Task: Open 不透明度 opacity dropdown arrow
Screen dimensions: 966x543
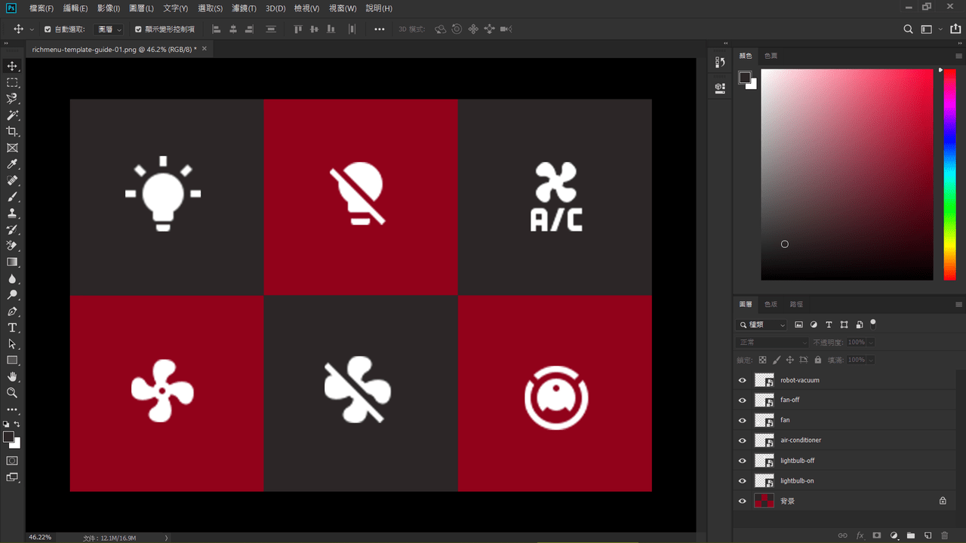Action: click(x=871, y=342)
